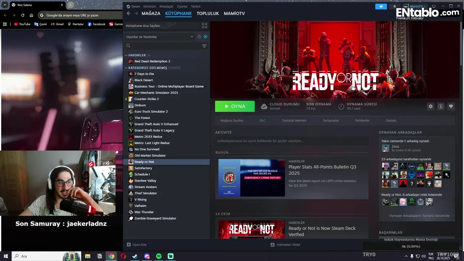Open the DLC link

click(262, 120)
